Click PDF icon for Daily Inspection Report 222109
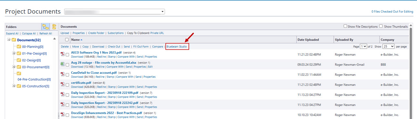The width and height of the screenshot is (417, 119). pyautogui.click(x=63, y=94)
